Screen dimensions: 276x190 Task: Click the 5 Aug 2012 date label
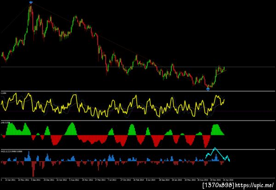tap(74, 180)
